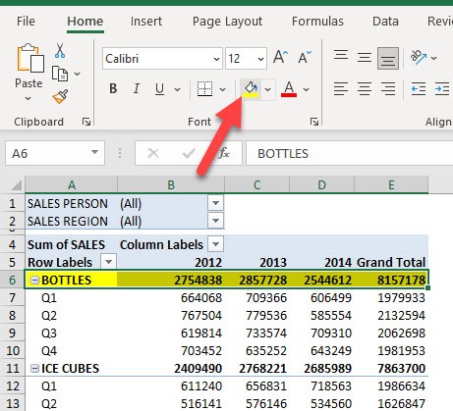Switch to the Insert tab
Image resolution: width=453 pixels, height=411 pixels.
(x=146, y=22)
